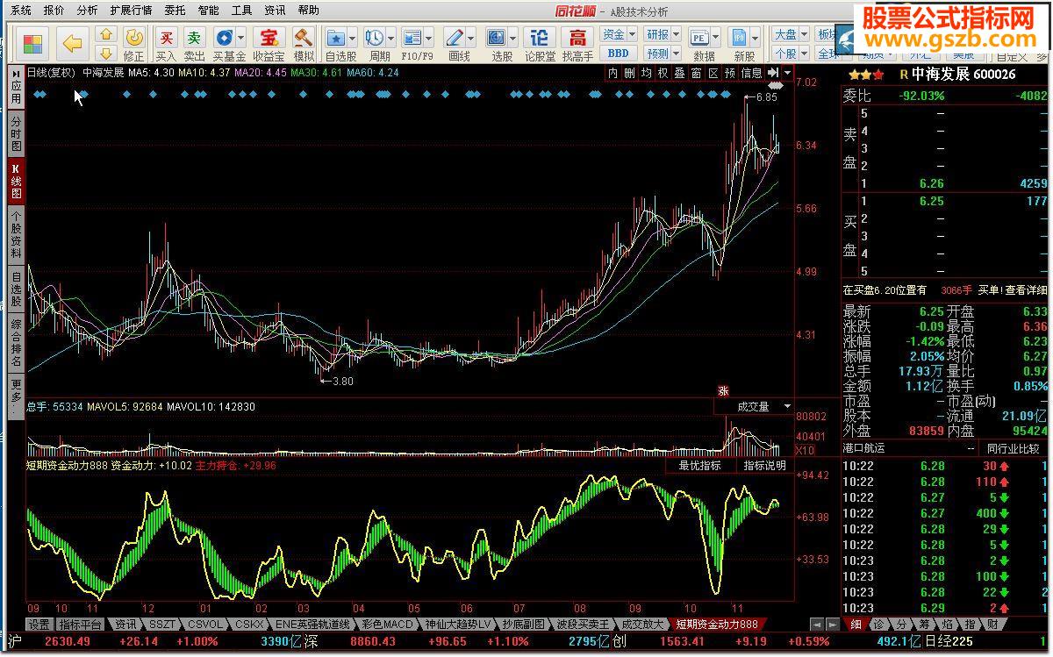The width and height of the screenshot is (1053, 657).
Task: Click the 周期 period clock icon
Action: [x=375, y=38]
